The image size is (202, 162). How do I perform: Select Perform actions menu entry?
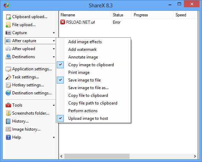point(93,111)
